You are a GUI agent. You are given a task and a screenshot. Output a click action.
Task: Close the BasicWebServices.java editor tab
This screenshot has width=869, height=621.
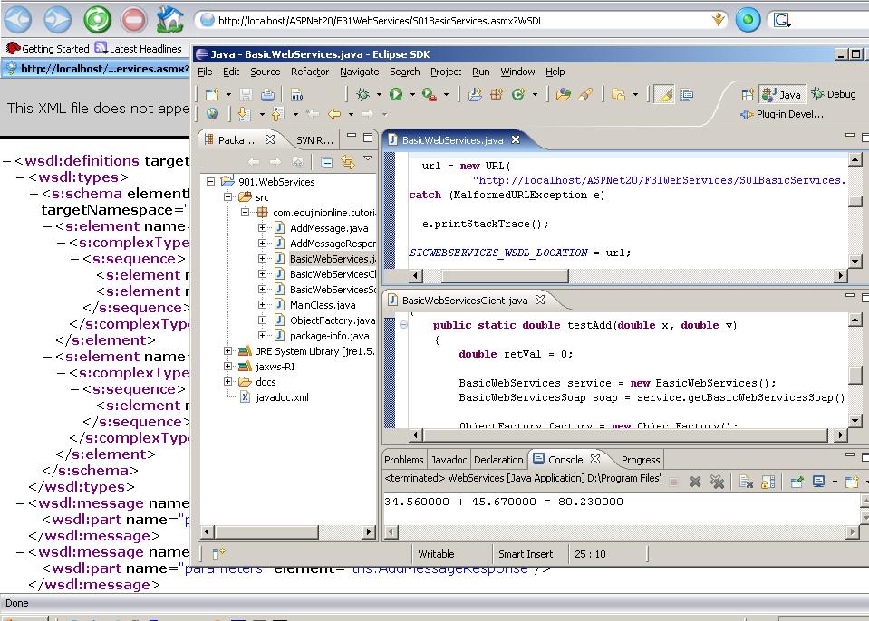516,140
